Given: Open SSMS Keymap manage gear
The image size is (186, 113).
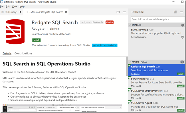Looking at the screenshot, I should [183, 37].
